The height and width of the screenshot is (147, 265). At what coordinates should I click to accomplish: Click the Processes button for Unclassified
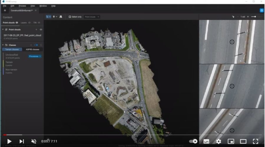coord(35,56)
